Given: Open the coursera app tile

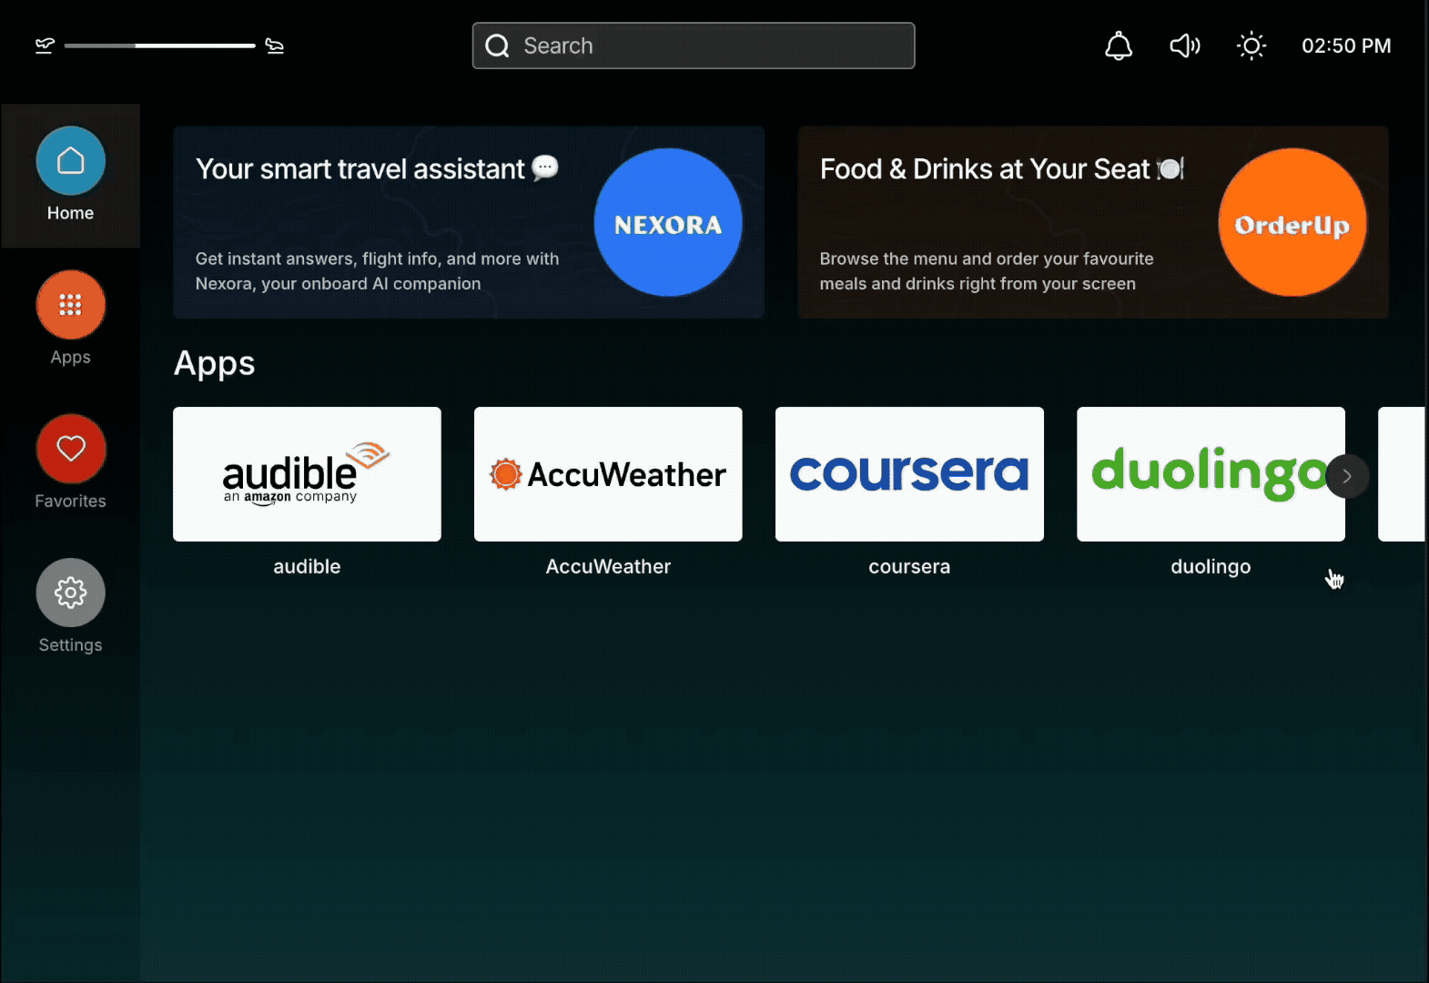Looking at the screenshot, I should [909, 474].
